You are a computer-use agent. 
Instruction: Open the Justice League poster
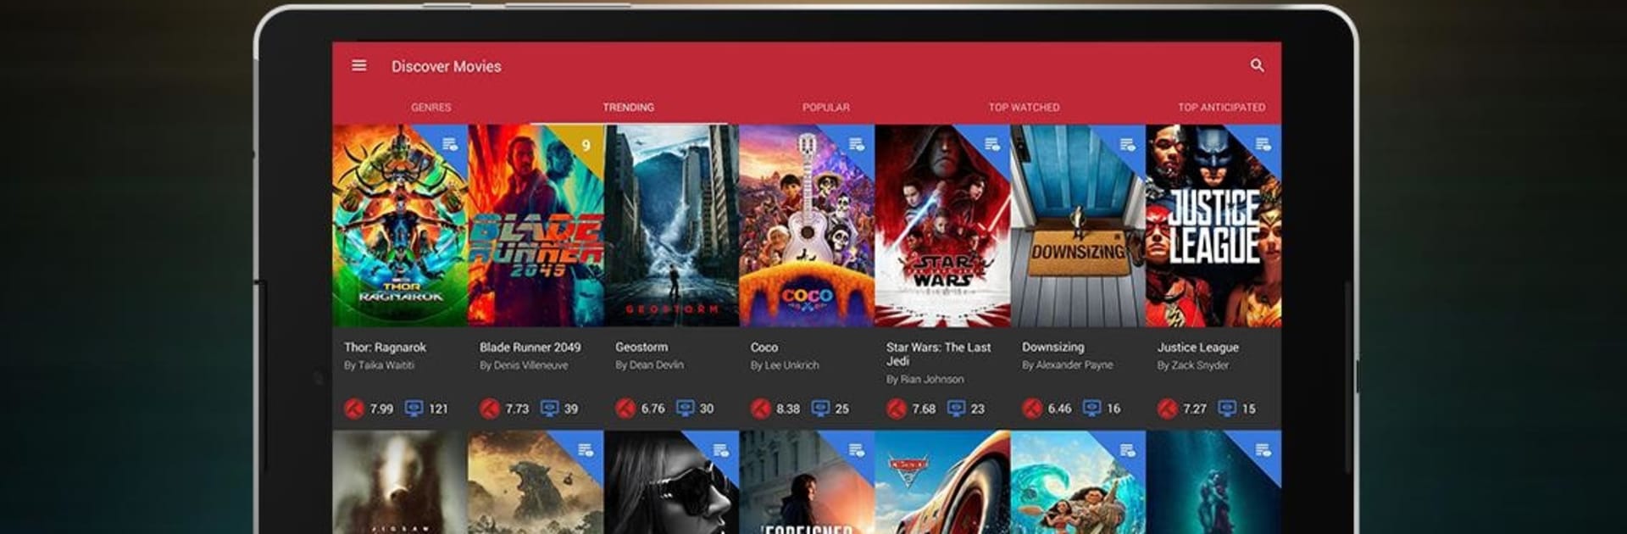pyautogui.click(x=1213, y=226)
